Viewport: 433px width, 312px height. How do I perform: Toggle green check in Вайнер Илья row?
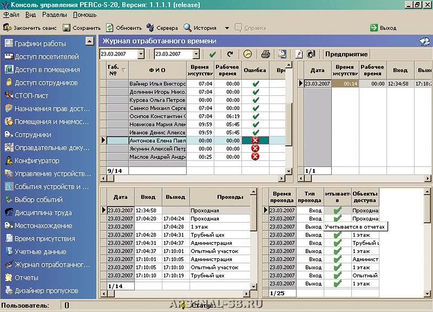coord(255,84)
